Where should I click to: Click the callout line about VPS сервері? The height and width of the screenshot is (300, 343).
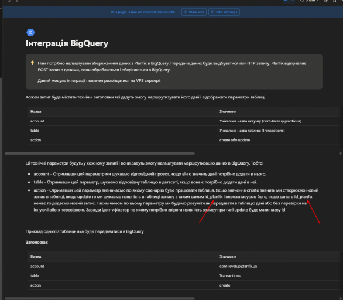point(99,81)
